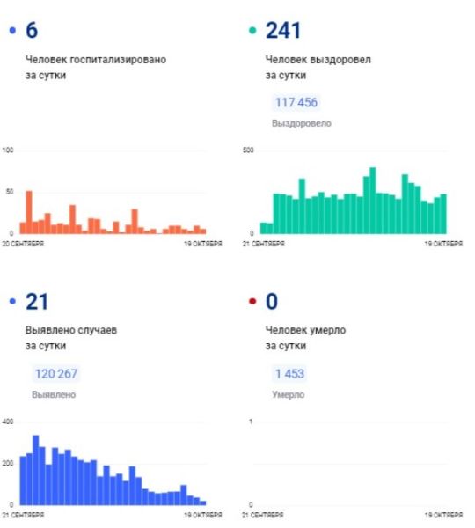Click tallest orange bar in hospitalization chart
The width and height of the screenshot is (475, 528).
[x=29, y=212]
